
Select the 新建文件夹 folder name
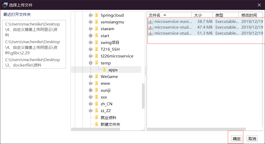[x=110, y=124]
